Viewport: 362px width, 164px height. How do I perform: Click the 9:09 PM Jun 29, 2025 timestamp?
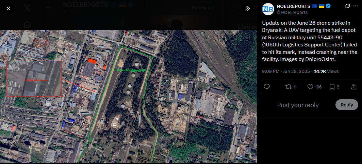(286, 71)
